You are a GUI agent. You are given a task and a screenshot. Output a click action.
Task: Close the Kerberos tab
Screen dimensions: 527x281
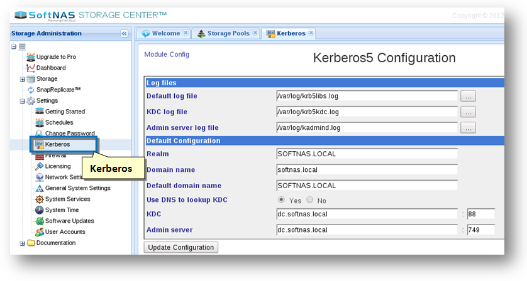311,33
